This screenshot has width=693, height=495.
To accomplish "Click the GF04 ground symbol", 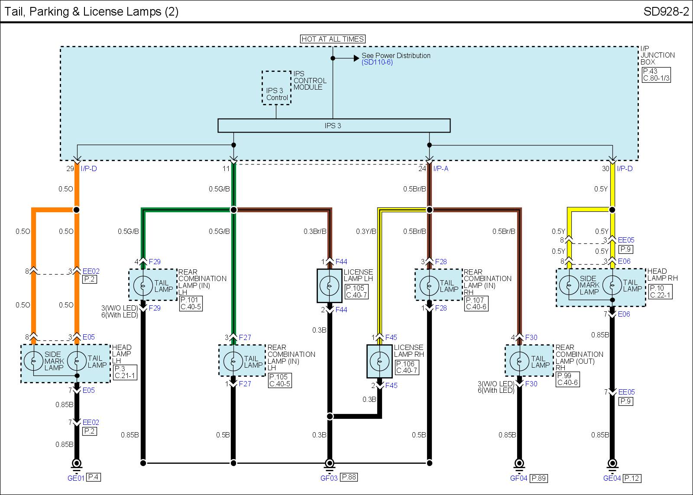I will click(518, 466).
